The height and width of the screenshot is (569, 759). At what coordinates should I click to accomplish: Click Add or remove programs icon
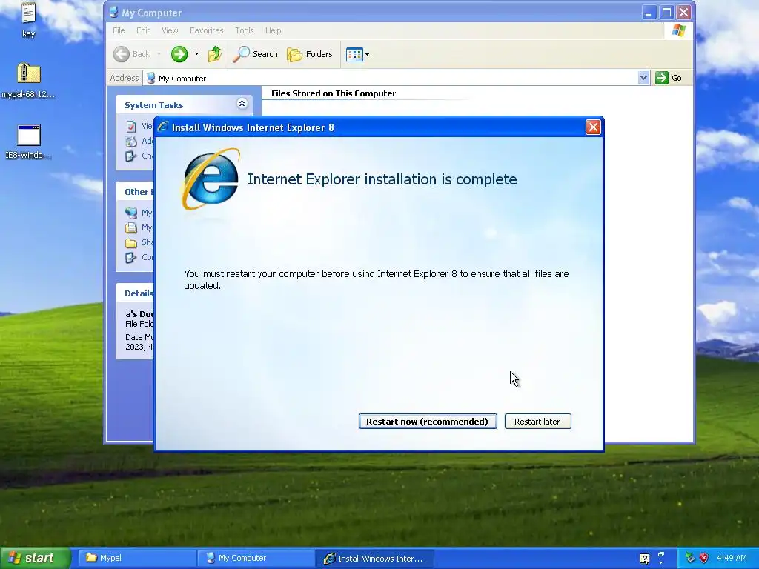click(x=130, y=142)
